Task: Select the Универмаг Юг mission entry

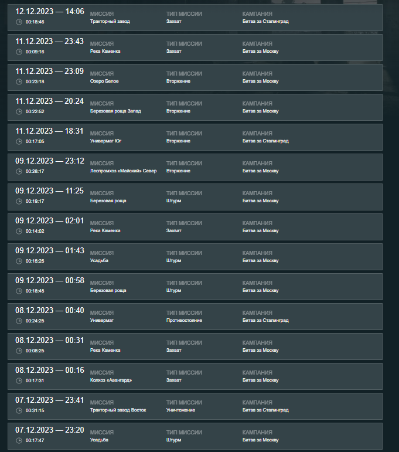Action: [x=105, y=141]
